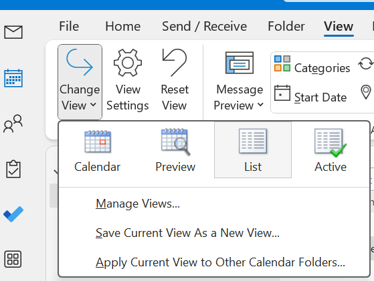The image size is (374, 281).
Task: Switch to the Home tab
Action: [123, 26]
